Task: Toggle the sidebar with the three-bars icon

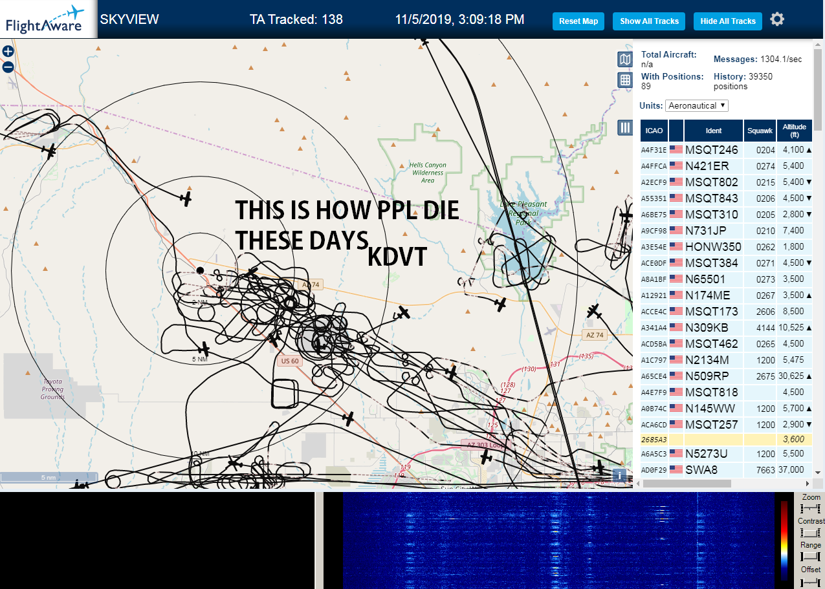Action: click(x=625, y=127)
